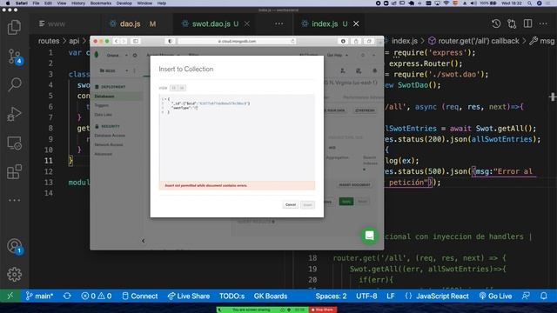Open the MongoDB chat support bubble
The height and width of the screenshot is (313, 557).
point(369,236)
